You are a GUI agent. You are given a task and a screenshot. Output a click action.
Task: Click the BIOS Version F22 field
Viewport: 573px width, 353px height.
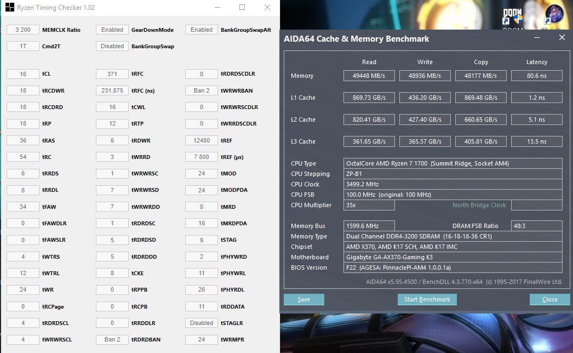(453, 268)
